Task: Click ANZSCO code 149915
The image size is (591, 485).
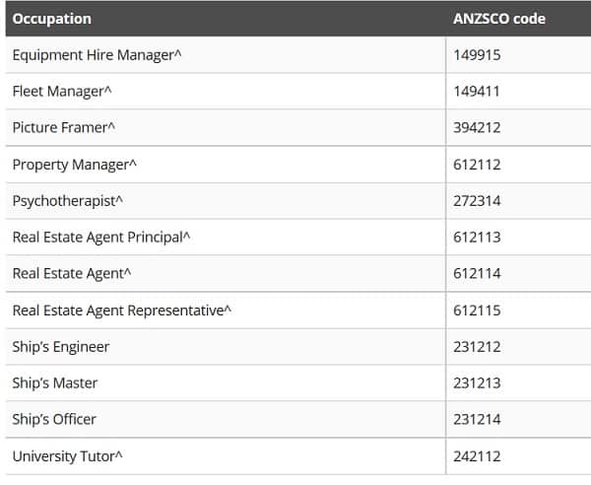Action: [x=477, y=55]
